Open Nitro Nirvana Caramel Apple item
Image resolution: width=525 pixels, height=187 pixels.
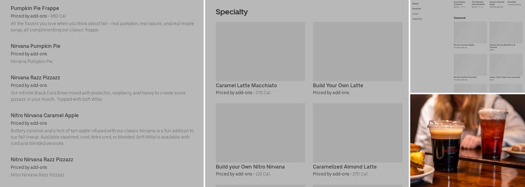(x=45, y=115)
